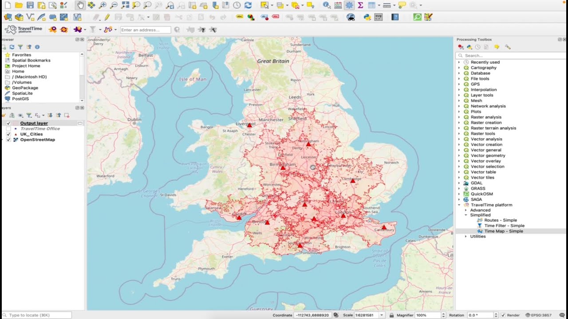Enable the TravelTime Office layer checkbox

[x=8, y=128]
